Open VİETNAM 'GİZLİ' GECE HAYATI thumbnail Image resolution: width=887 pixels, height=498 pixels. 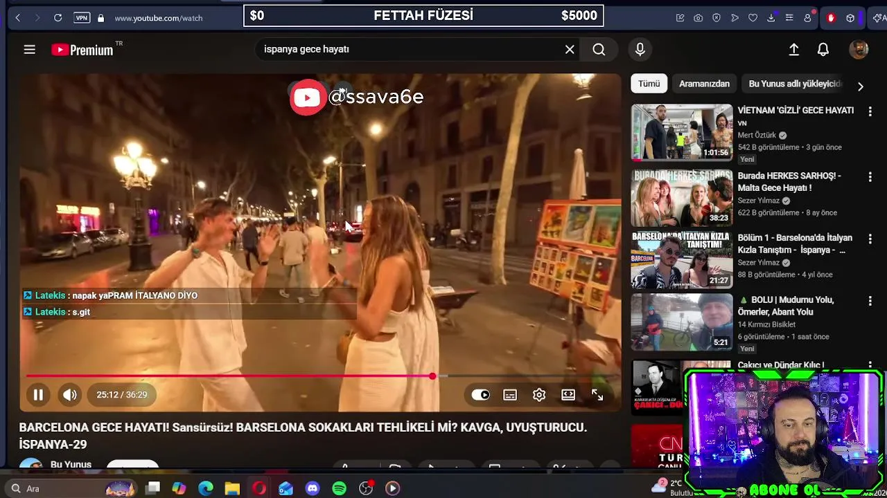pos(682,133)
